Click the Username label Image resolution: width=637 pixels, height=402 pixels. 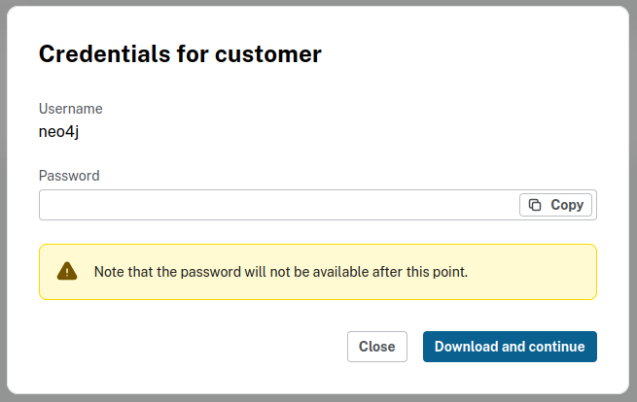point(70,109)
